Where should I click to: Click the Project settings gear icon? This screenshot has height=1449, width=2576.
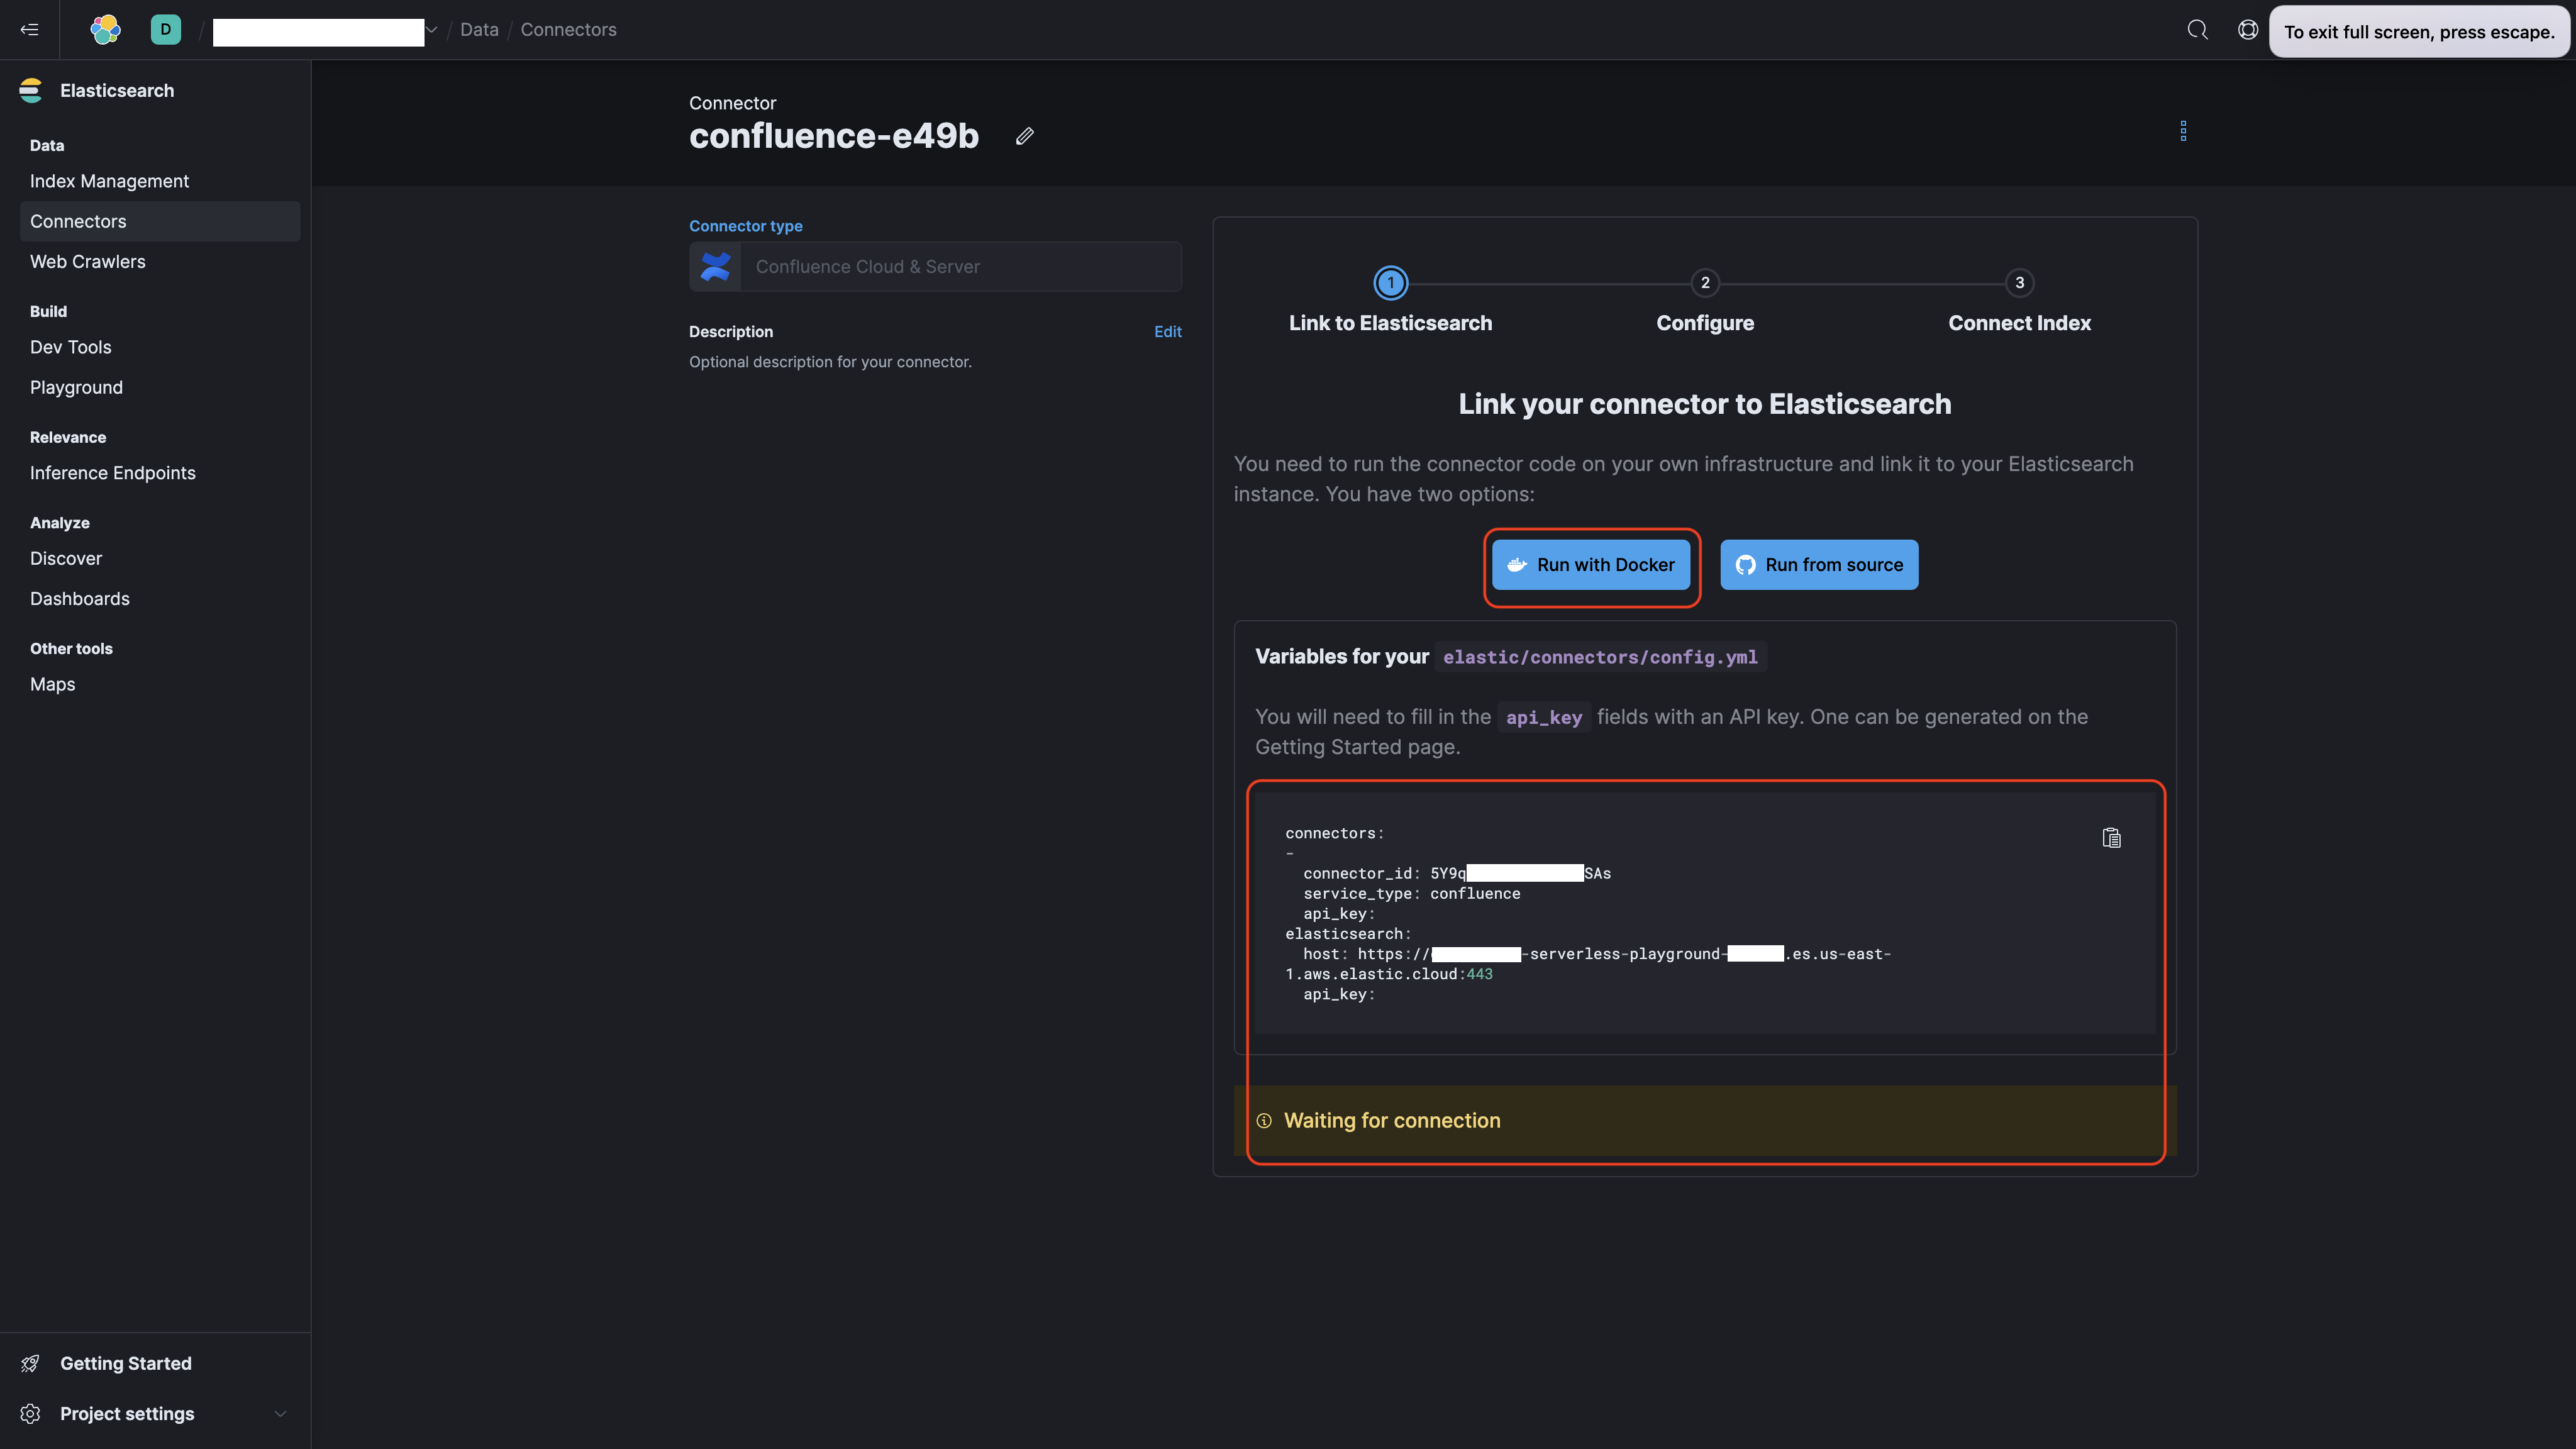(x=31, y=1413)
